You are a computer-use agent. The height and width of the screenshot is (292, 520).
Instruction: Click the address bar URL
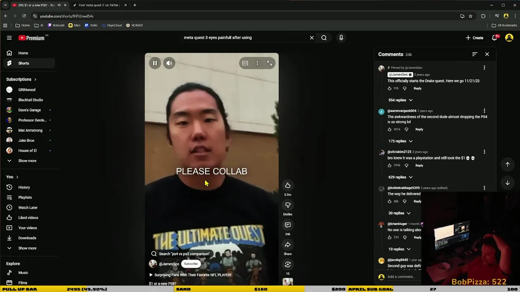67,16
